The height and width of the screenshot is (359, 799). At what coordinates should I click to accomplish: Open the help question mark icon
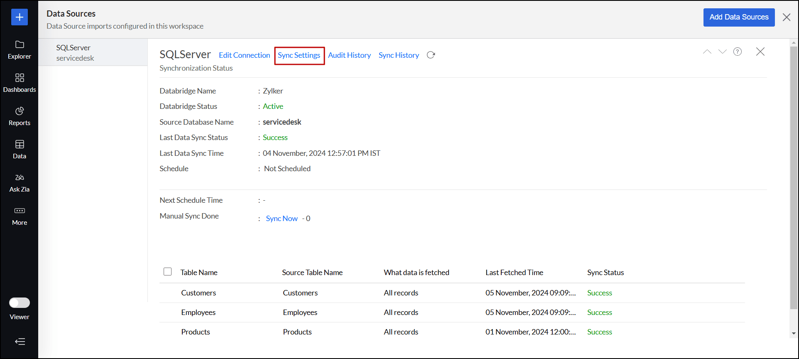pyautogui.click(x=737, y=52)
